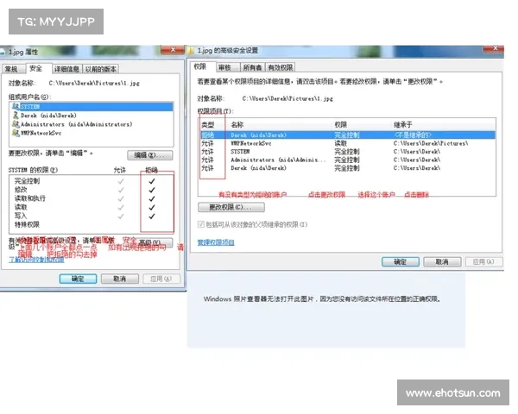Select the 允许 Administrators permission entry
The height and width of the screenshot is (414, 518).
pyautogui.click(x=347, y=160)
